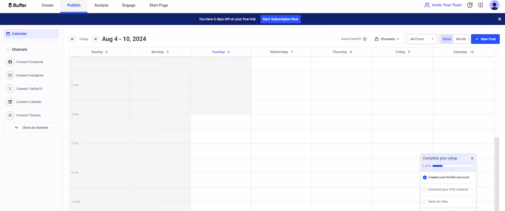Open the Create tab
This screenshot has height=211, width=505.
[x=47, y=5]
